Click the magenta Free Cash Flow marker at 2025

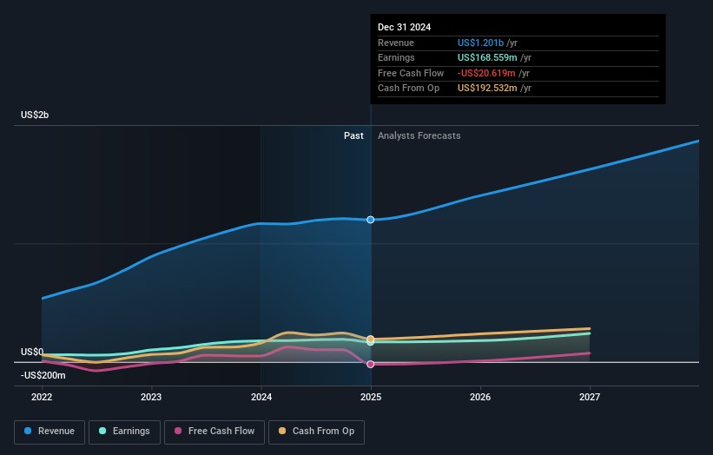371,364
